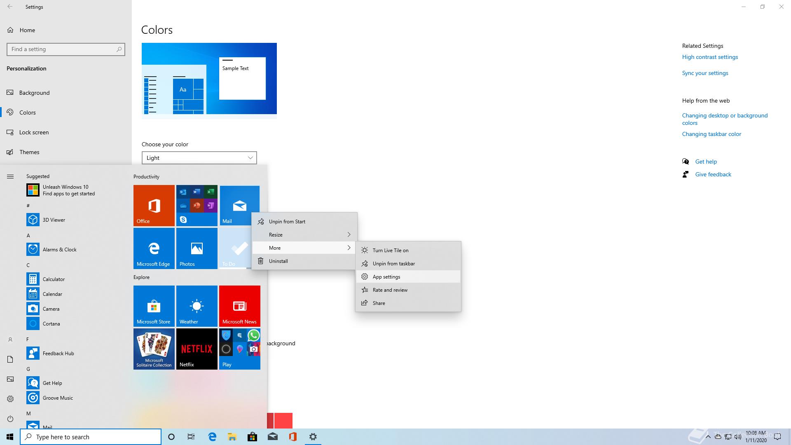
Task: Click the Find a setting search box
Action: [66, 49]
